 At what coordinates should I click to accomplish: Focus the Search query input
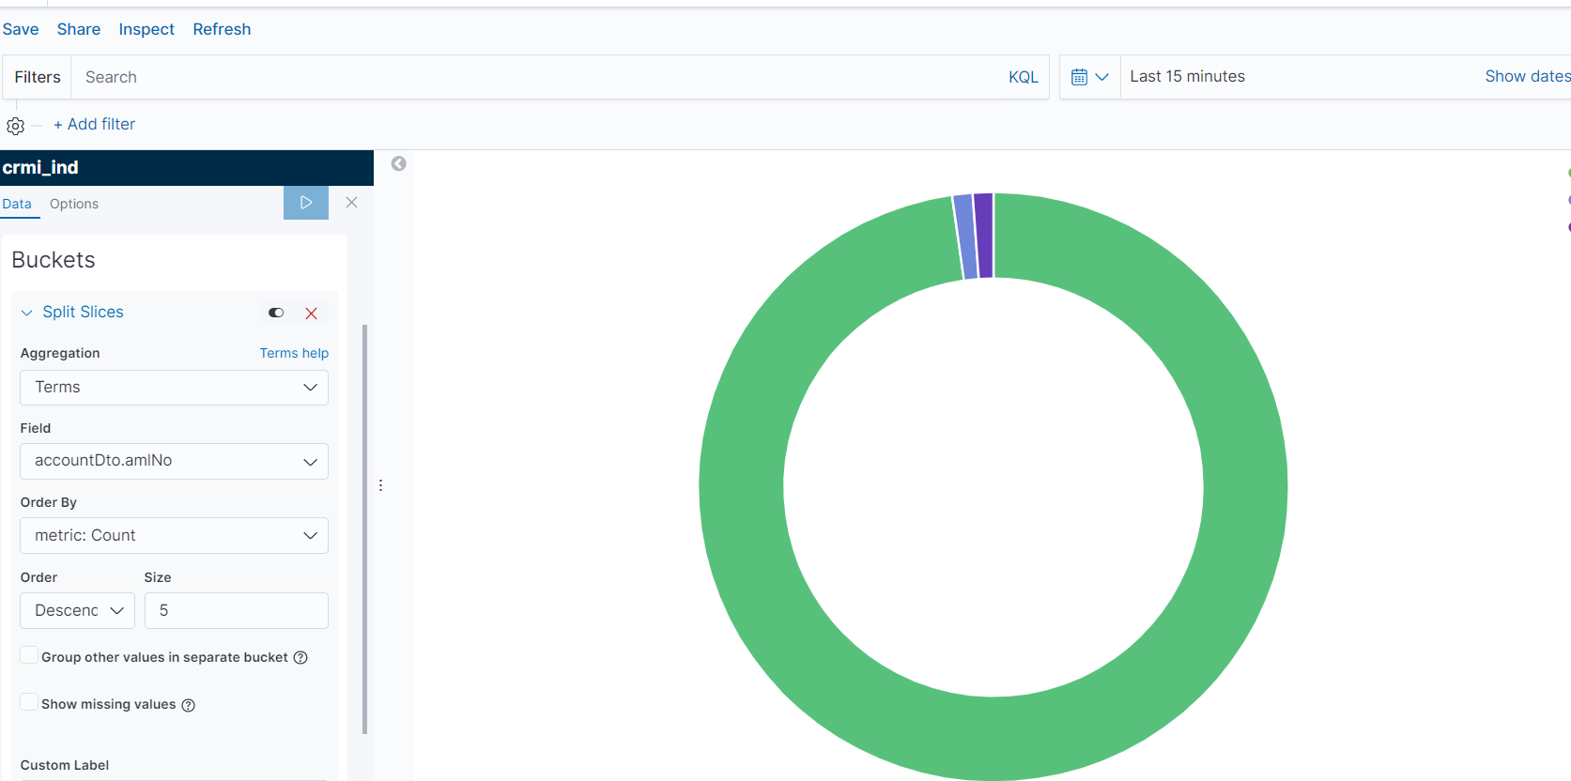(x=535, y=77)
